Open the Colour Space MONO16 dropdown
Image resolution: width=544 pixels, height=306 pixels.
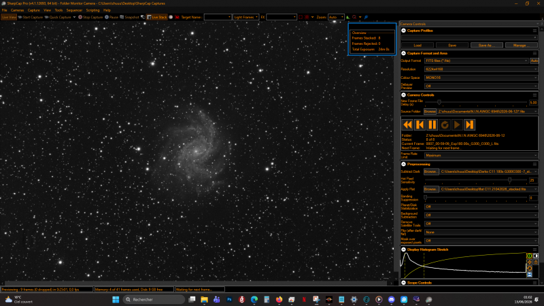[x=481, y=78]
